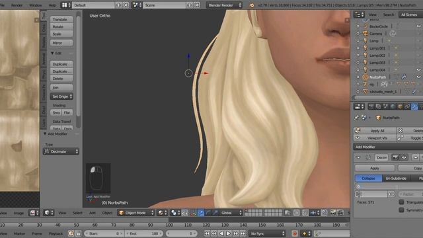Image resolution: width=423 pixels, height=238 pixels.
Task: Collapse the Edit section in tool shelf
Action: [x=52, y=53]
